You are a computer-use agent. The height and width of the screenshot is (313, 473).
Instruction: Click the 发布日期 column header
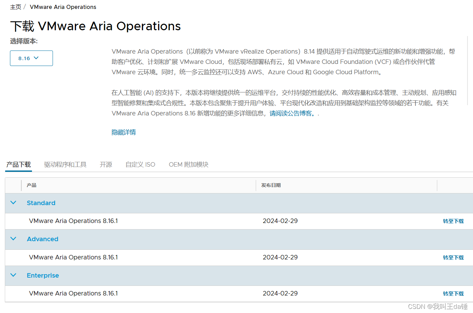(271, 185)
